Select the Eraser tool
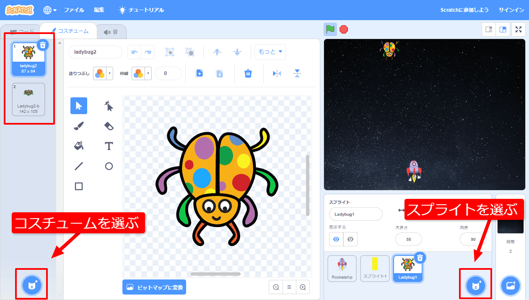Viewport: 529px width, 300px height. click(x=109, y=126)
